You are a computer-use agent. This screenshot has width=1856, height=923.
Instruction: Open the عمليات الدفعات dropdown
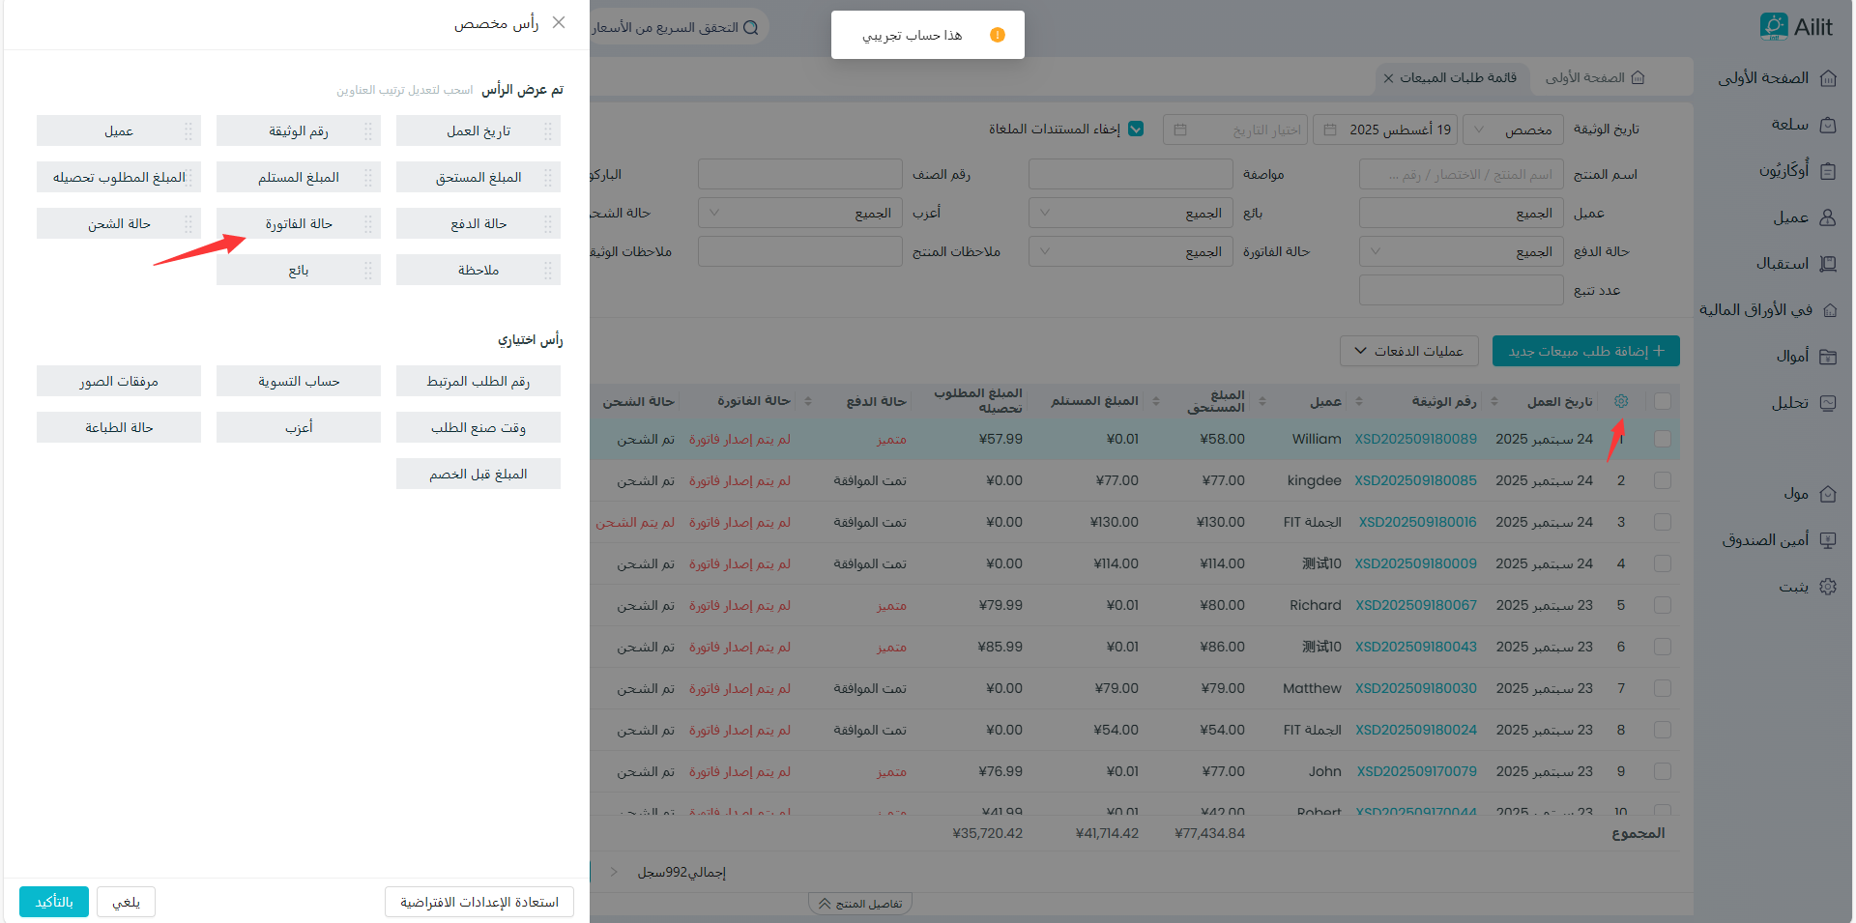tap(1408, 351)
